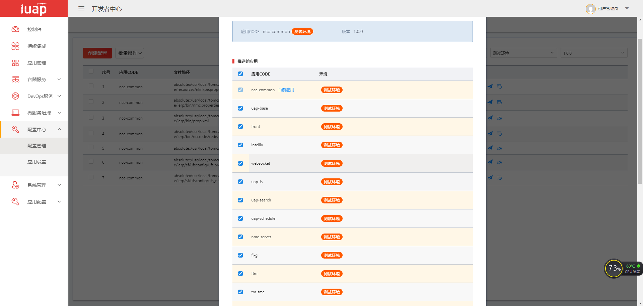Click the push icon for row 5
This screenshot has height=308, width=643.
(490, 148)
